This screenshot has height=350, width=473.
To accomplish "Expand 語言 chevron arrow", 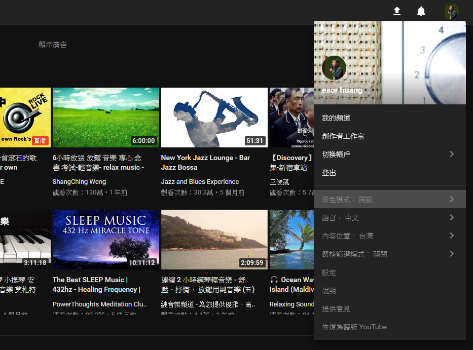I will [x=452, y=217].
